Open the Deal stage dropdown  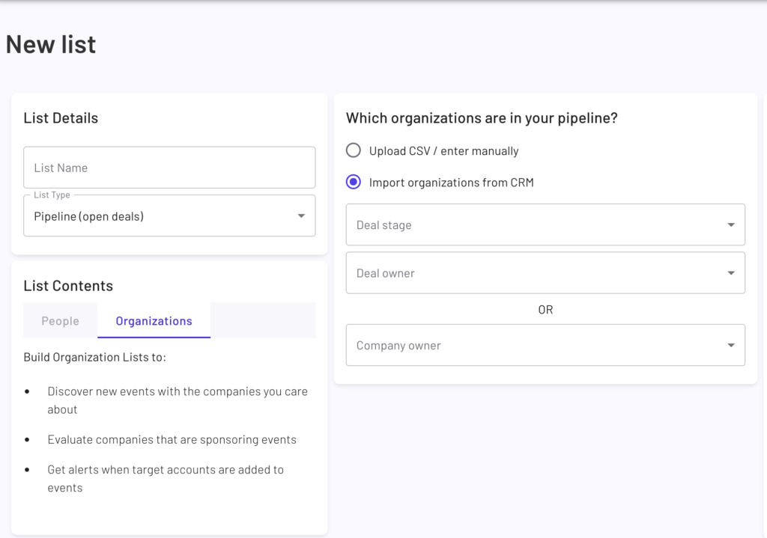coord(545,224)
